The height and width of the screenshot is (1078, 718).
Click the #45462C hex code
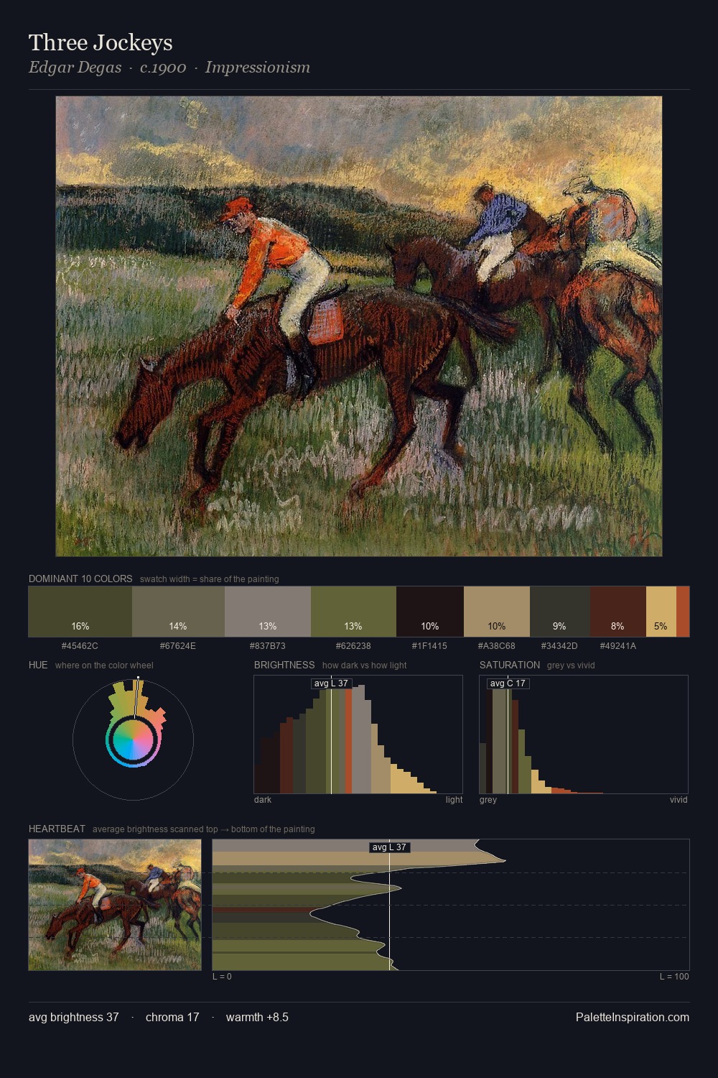tap(80, 646)
